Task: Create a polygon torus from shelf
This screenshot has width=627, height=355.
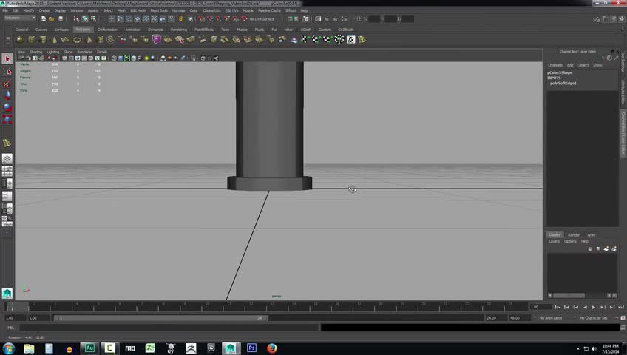Action: point(77,39)
